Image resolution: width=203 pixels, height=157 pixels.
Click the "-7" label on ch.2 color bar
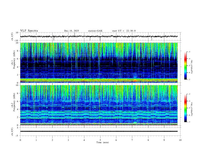(x=189, y=122)
